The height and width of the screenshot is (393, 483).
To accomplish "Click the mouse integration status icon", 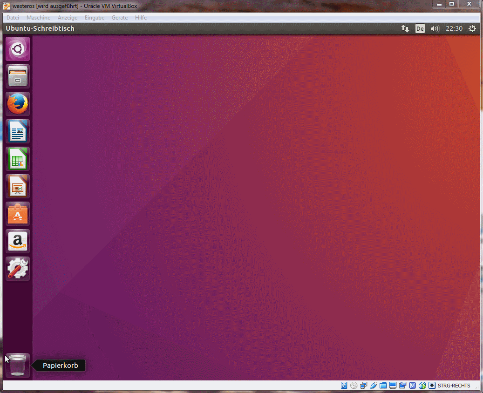I will 422,385.
